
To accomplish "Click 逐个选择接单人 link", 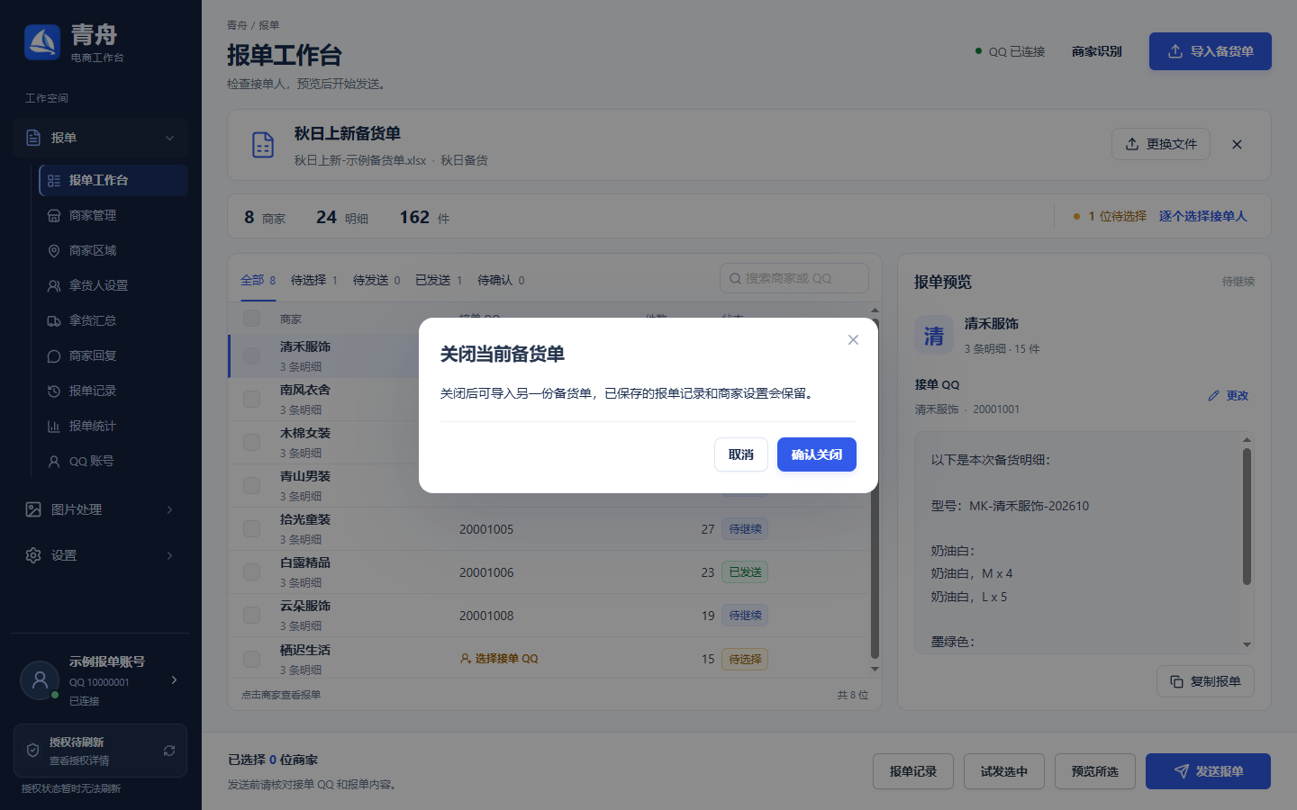I will tap(1202, 216).
